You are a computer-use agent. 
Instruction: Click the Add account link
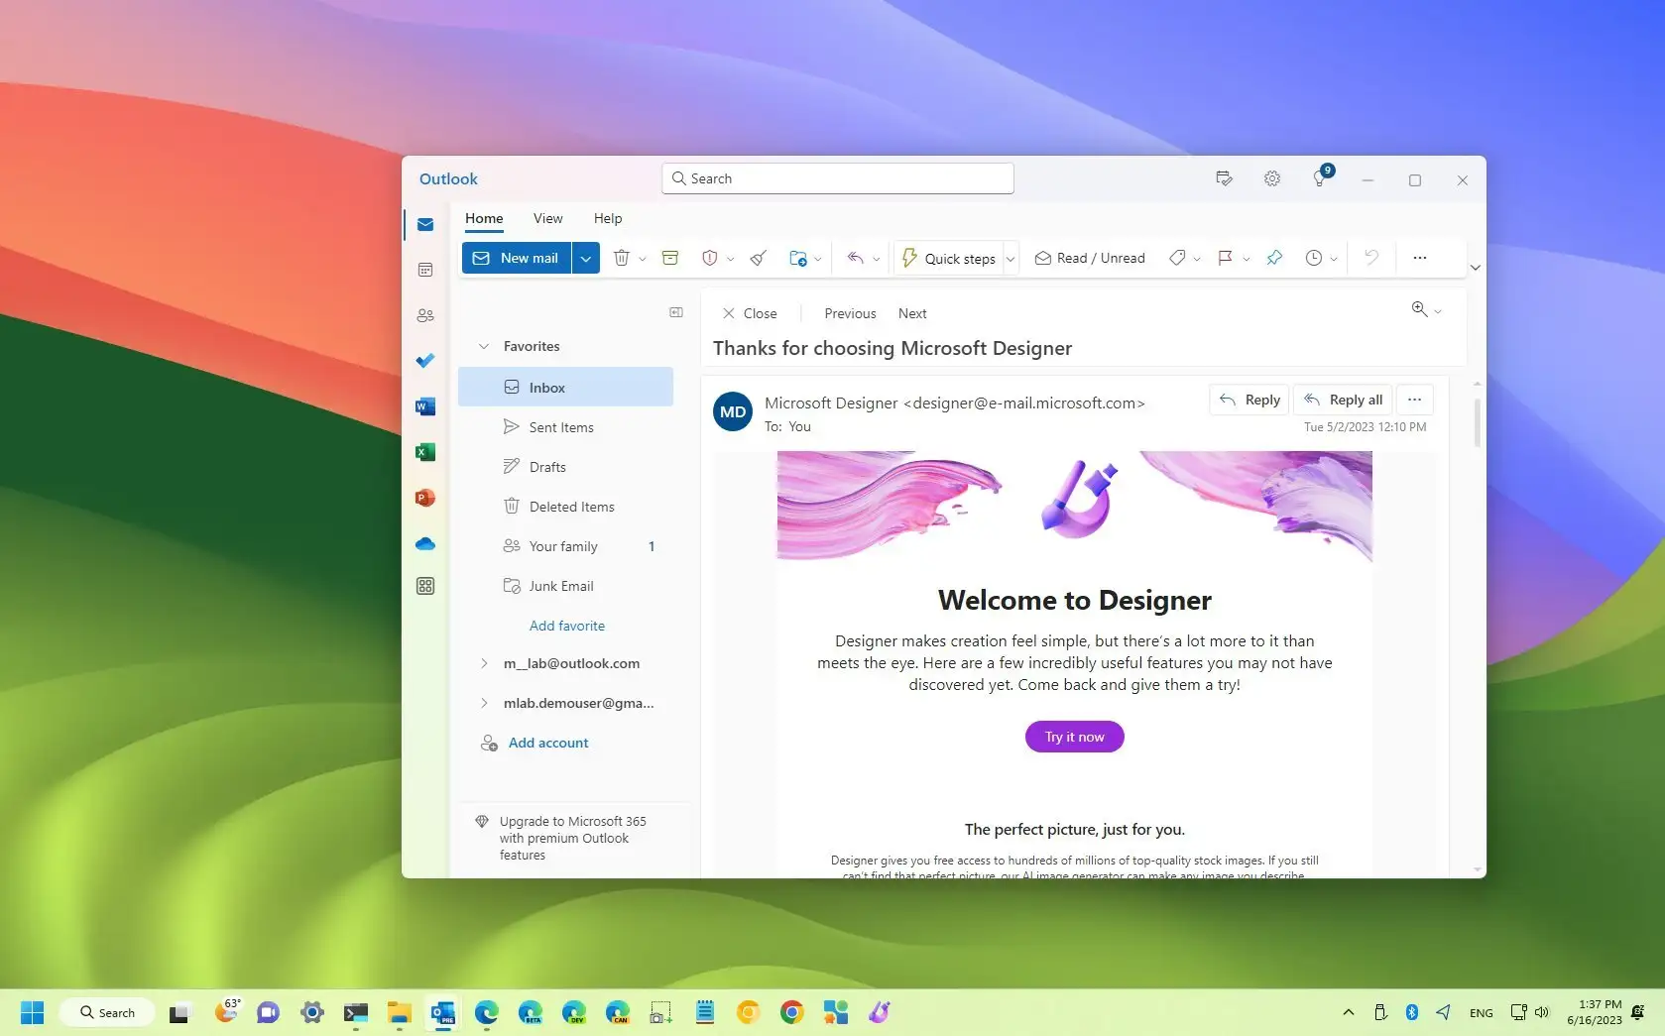548,743
